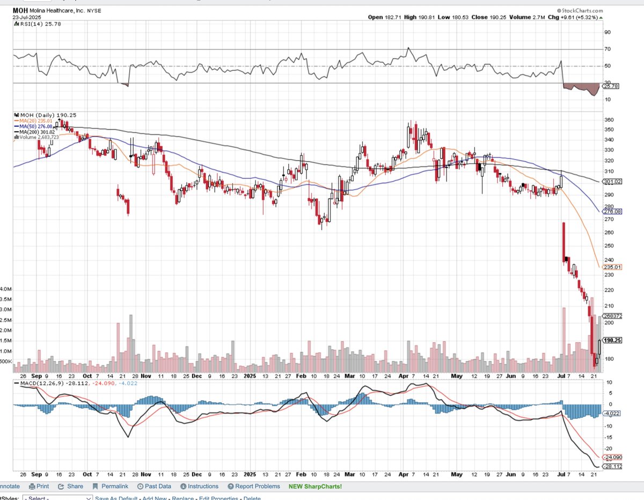Click the partially visible Annotate link
Screen dimensions: 644x500
[10, 486]
